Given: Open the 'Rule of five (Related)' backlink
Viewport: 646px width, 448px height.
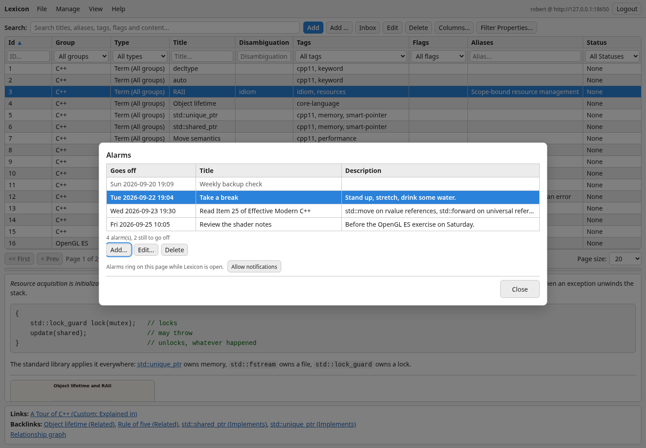Looking at the screenshot, I should (148, 424).
